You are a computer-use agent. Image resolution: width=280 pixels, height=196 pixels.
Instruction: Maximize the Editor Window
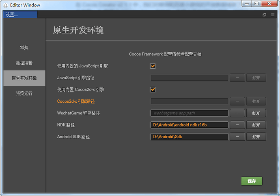256,4
